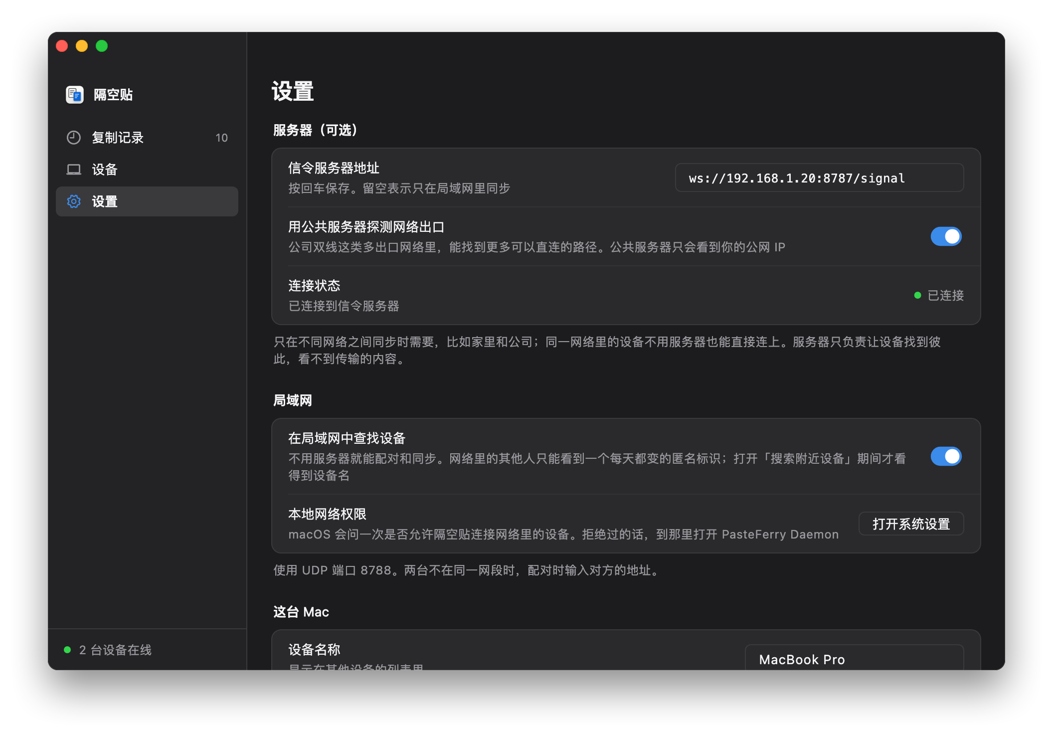The height and width of the screenshot is (734, 1053).
Task: Select the 设置 sidebar item
Action: 147,201
